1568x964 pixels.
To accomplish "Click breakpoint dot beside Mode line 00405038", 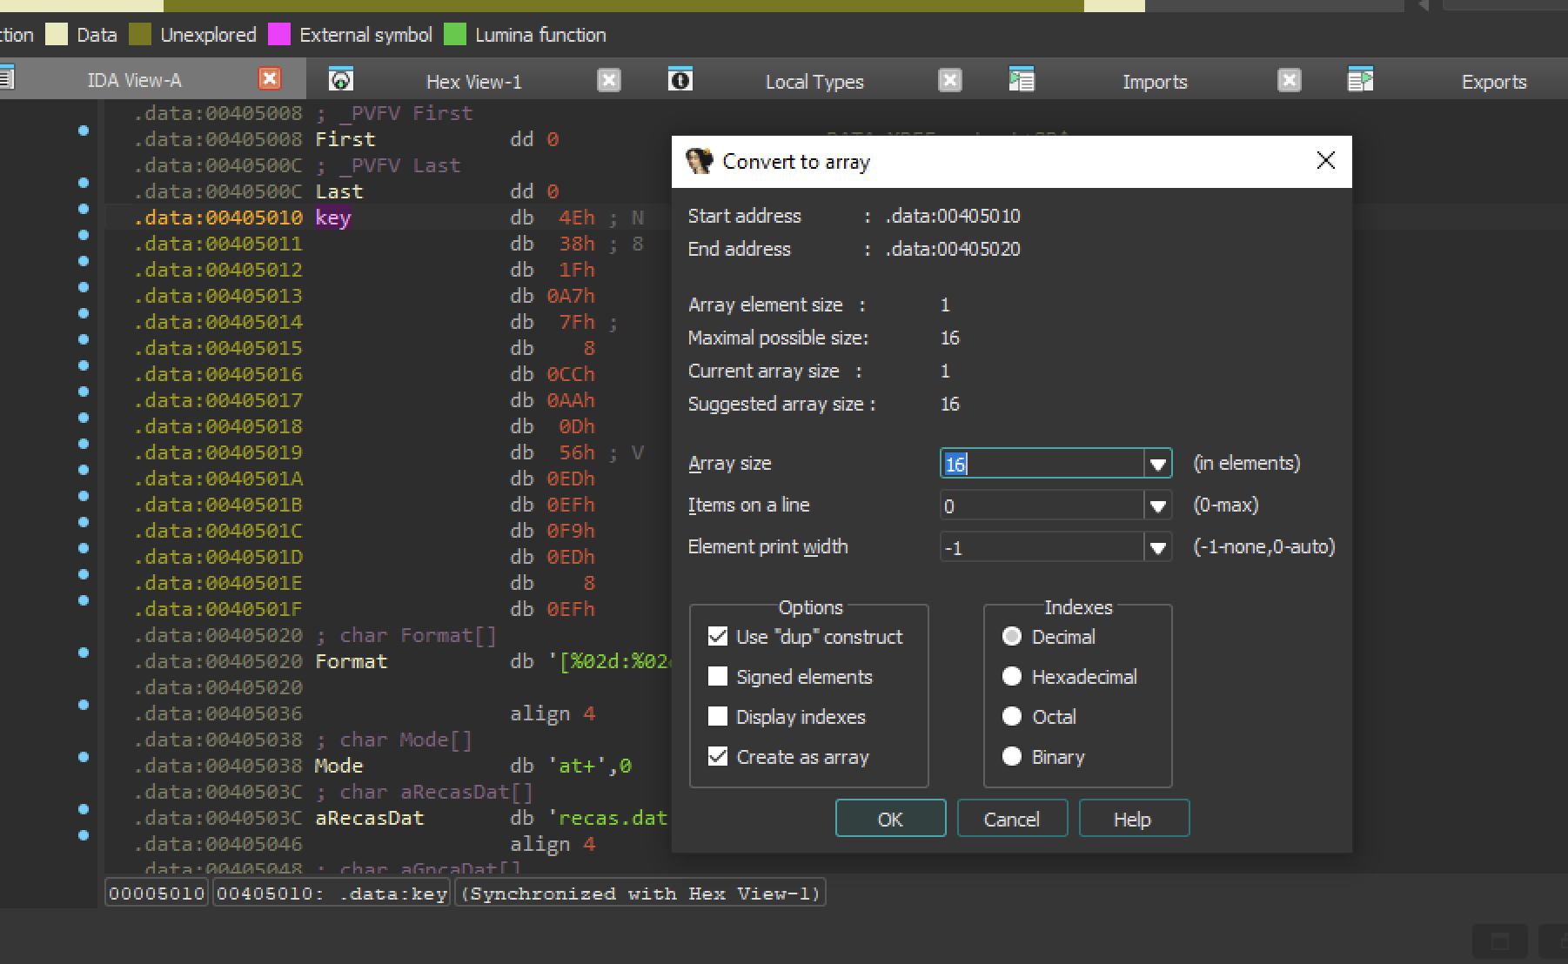I will 84,757.
